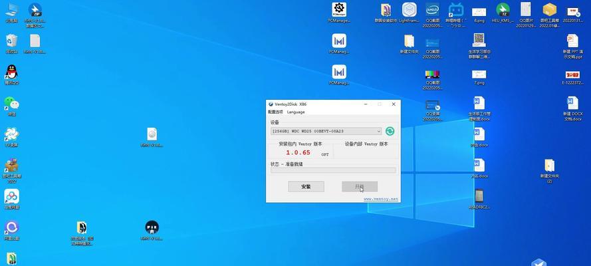Select the 新建 DOCX 文档.docx document
The image size is (591, 266).
(572, 109)
